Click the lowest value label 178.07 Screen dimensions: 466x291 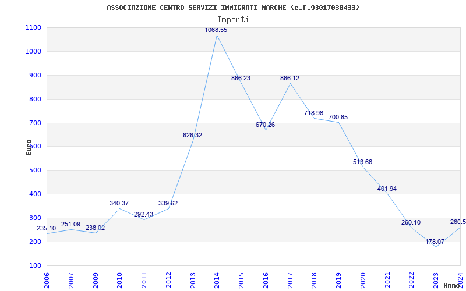[x=435, y=242]
